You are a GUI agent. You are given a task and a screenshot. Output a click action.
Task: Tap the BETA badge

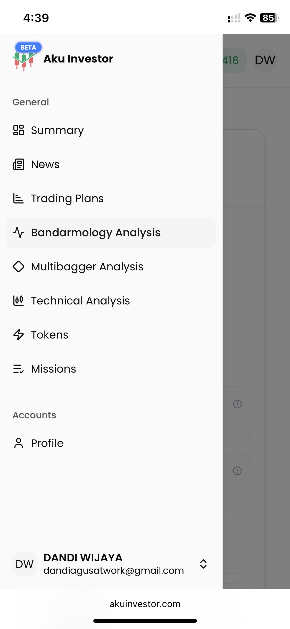click(28, 48)
